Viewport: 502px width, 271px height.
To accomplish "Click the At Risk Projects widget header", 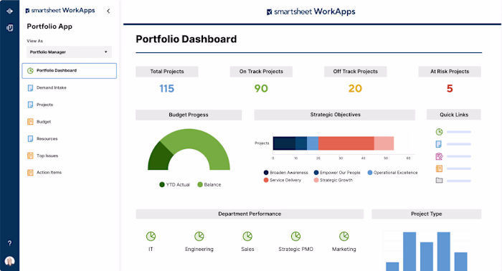I will point(450,72).
